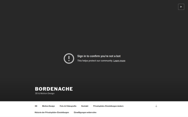Open the Motion Design menu item
Viewport: 188px width, 117px height.
49,106
